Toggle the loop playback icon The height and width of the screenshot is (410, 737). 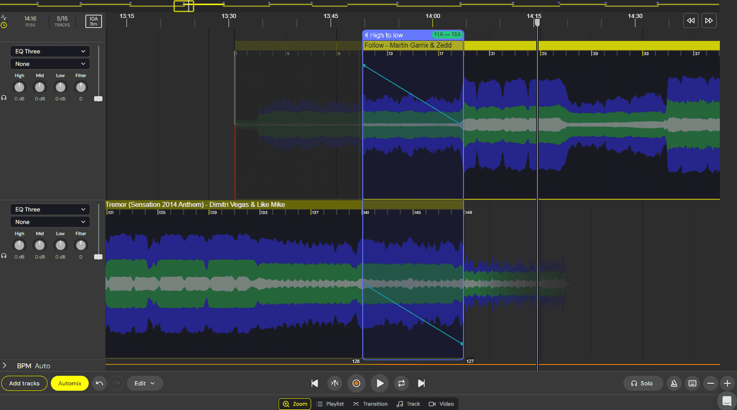(401, 383)
